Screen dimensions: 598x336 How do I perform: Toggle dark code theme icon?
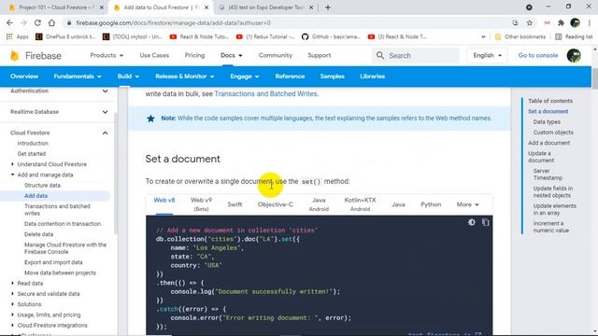coord(471,222)
